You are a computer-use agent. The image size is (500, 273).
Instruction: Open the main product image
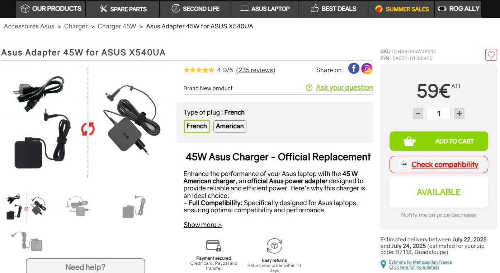88,123
